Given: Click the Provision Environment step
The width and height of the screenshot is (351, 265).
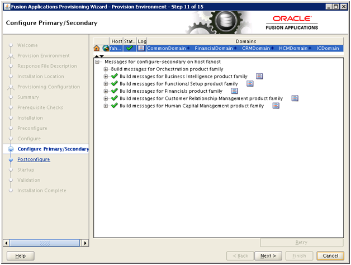Looking at the screenshot, I should (x=44, y=56).
